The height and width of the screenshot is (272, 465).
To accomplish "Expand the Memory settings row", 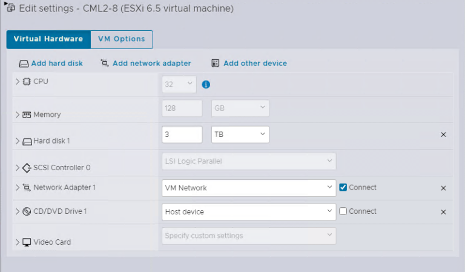I will [x=18, y=114].
